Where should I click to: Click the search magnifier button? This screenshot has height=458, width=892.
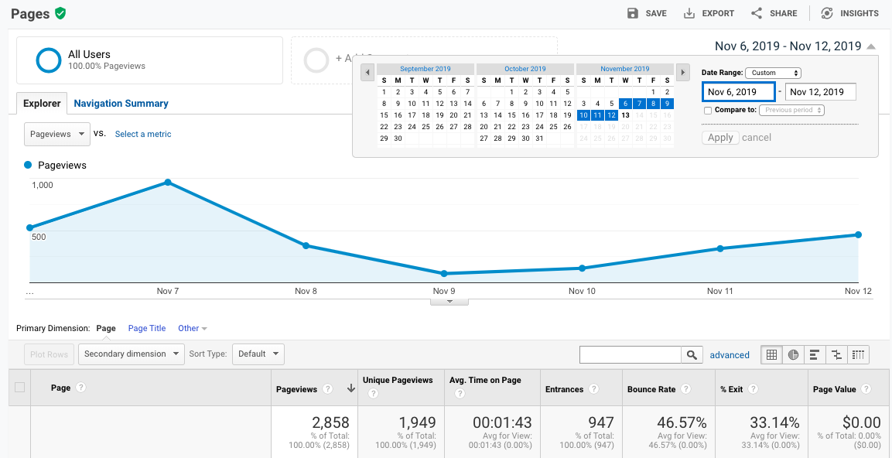coord(692,354)
